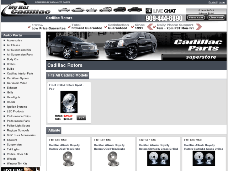Select the black pickup truck icon
This screenshot has height=171, width=228.
135,9
